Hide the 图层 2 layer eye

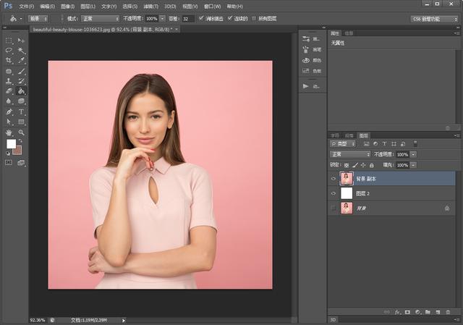coord(334,193)
